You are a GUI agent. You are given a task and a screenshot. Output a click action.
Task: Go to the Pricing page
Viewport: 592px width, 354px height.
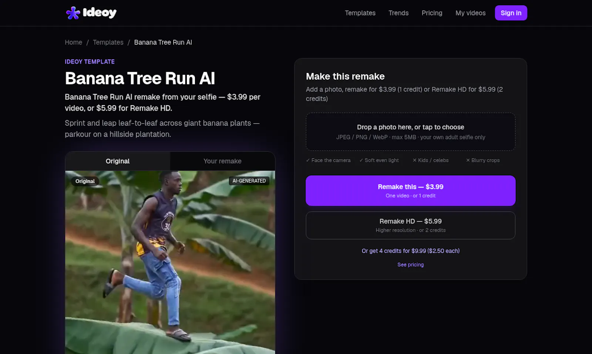[432, 13]
